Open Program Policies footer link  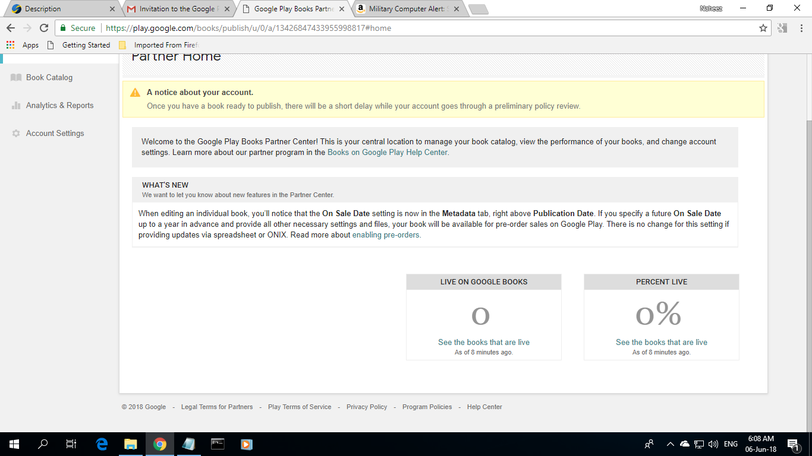427,407
